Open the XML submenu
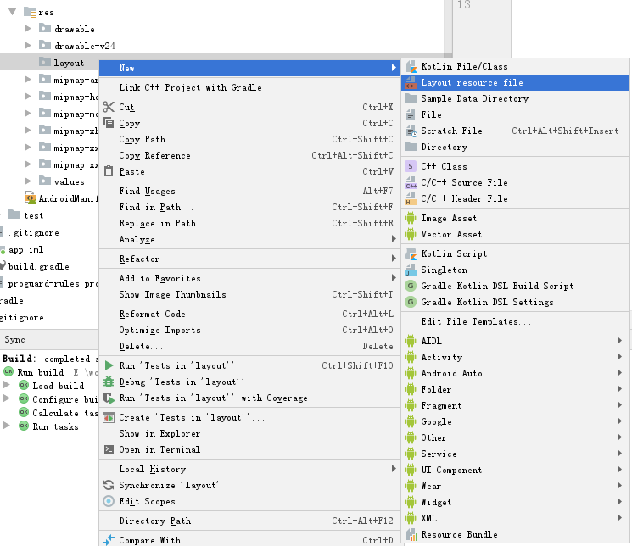This screenshot has height=546, width=632. pyautogui.click(x=516, y=518)
